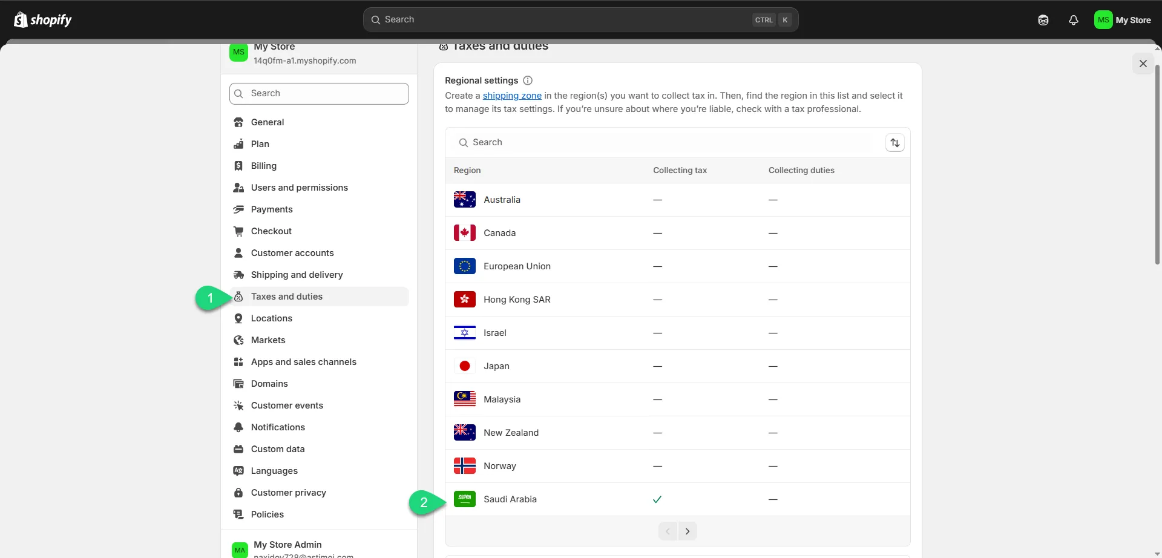This screenshot has width=1162, height=558.
Task: Click the Canada flag icon
Action: coord(464,233)
